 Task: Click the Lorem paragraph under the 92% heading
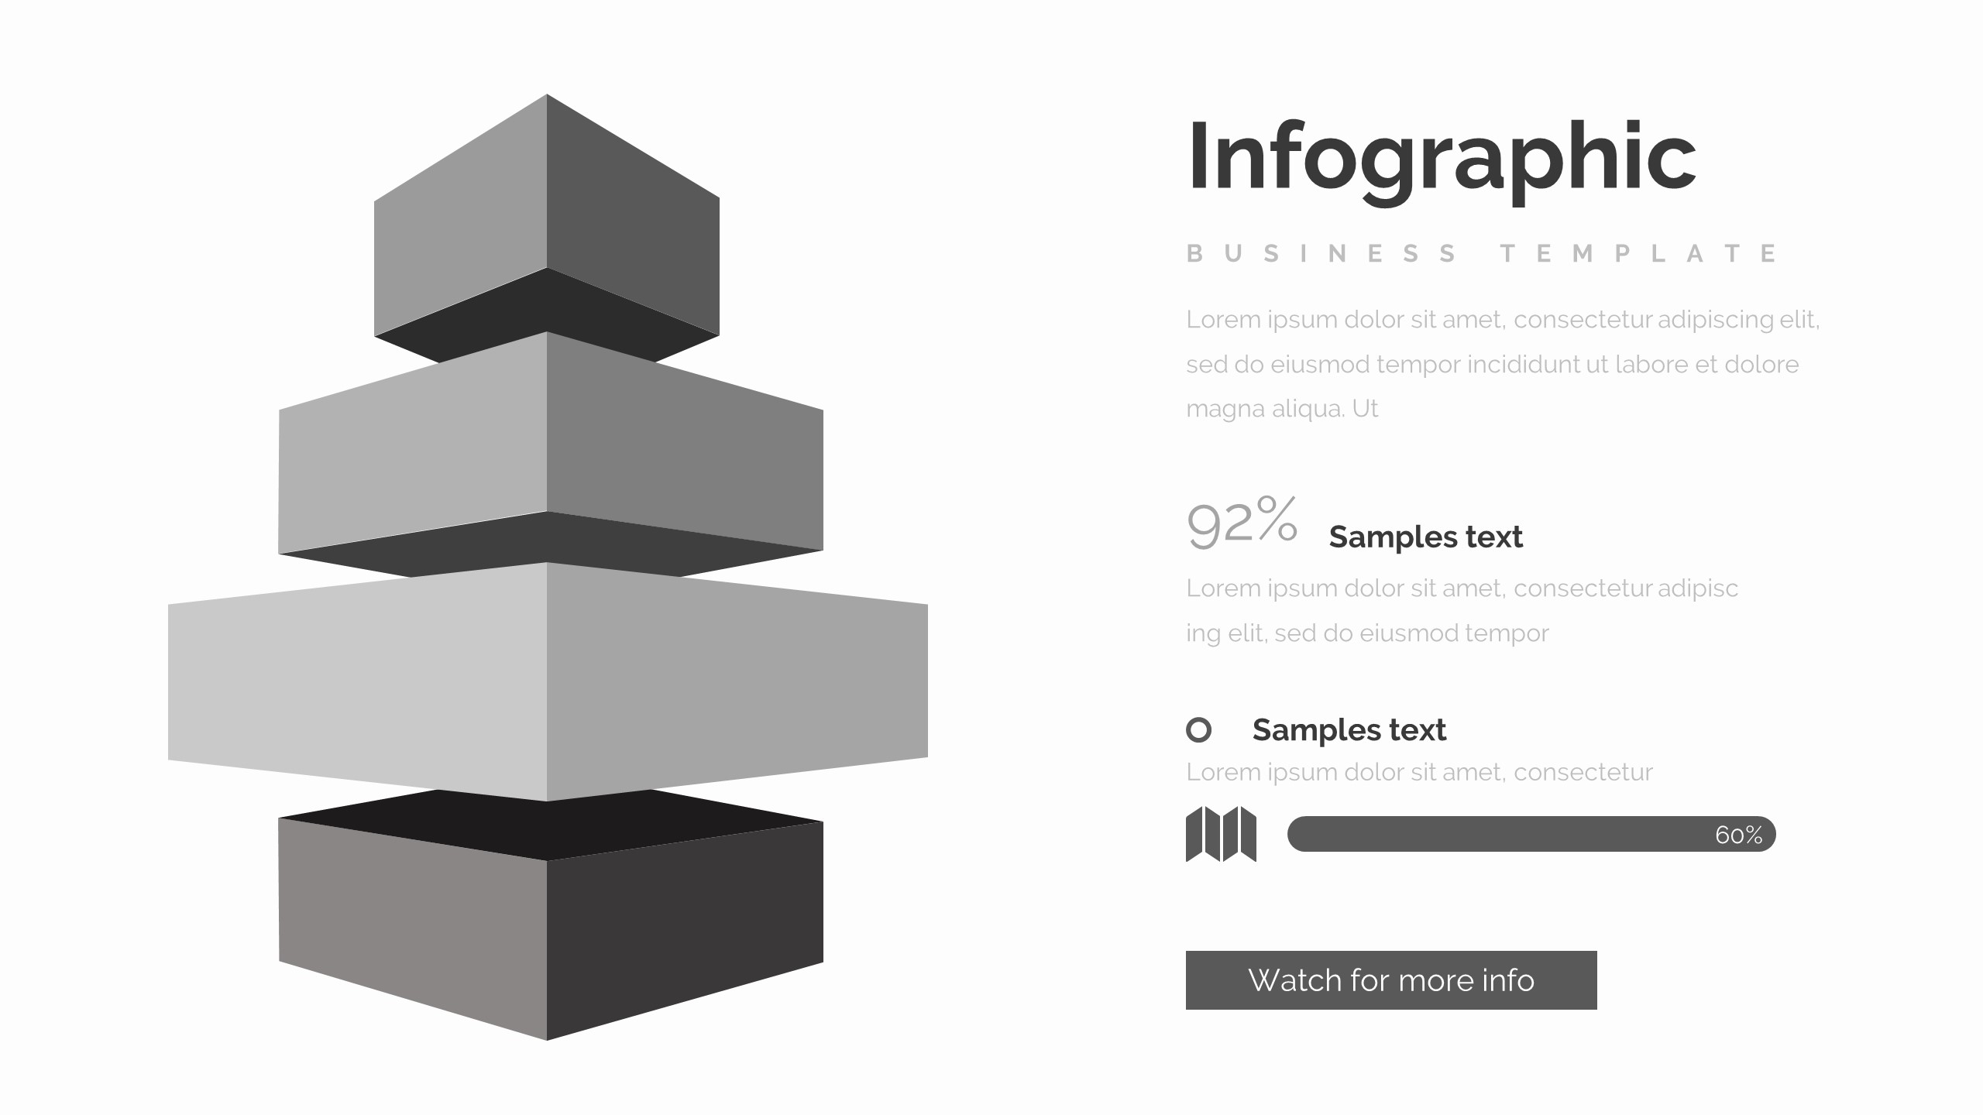click(x=1461, y=610)
